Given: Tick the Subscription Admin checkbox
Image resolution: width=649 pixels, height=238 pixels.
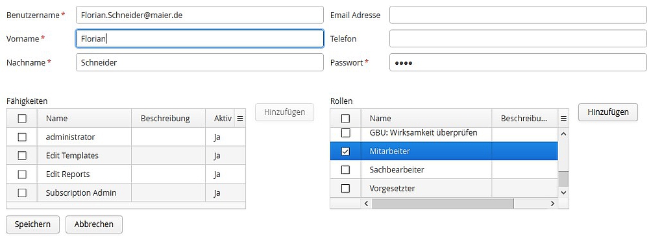Looking at the screenshot, I should (22, 193).
